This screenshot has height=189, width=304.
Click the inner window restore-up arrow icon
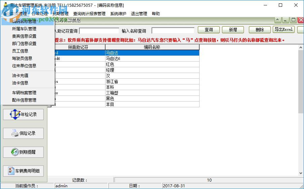(x=278, y=20)
